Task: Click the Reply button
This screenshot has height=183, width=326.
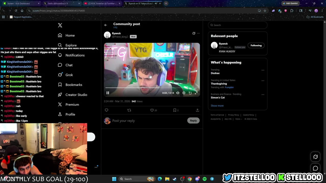Action: [x=193, y=120]
